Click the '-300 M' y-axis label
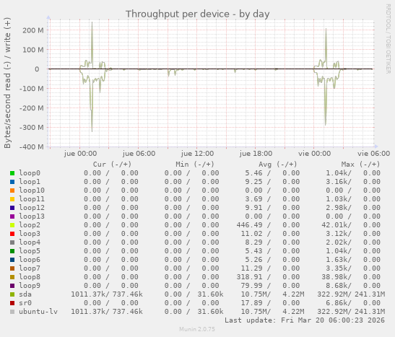This screenshot has width=395, height=337. coord(32,127)
